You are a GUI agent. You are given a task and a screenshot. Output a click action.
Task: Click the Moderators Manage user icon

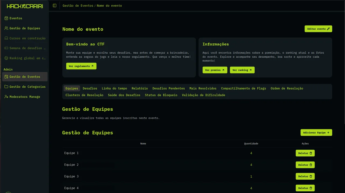click(x=6, y=97)
